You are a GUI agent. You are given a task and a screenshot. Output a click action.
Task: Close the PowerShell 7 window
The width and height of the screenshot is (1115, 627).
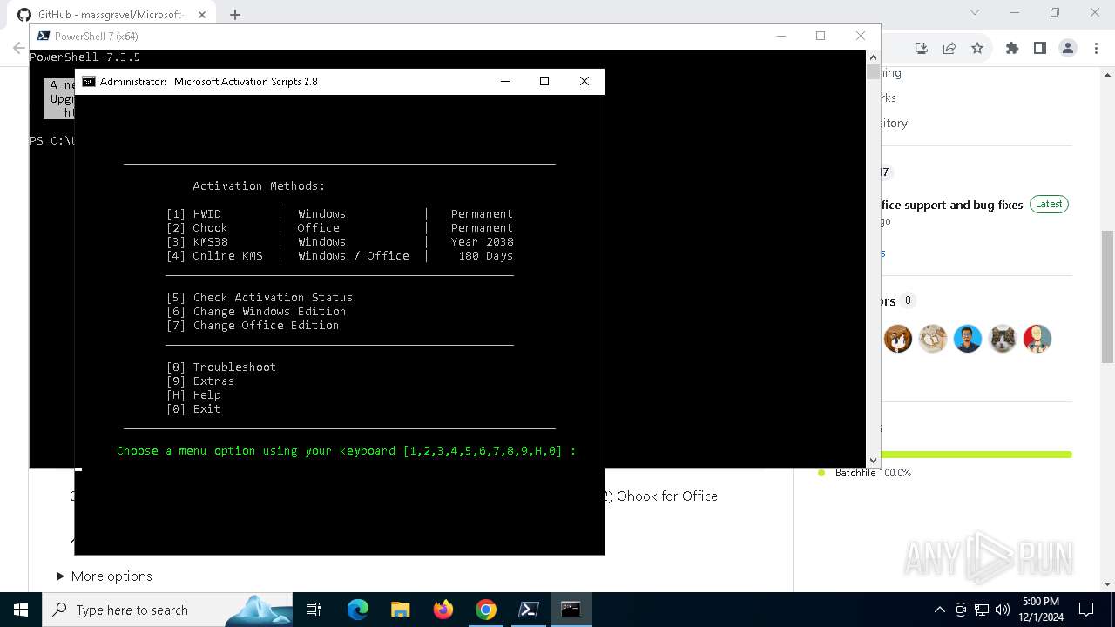861,36
